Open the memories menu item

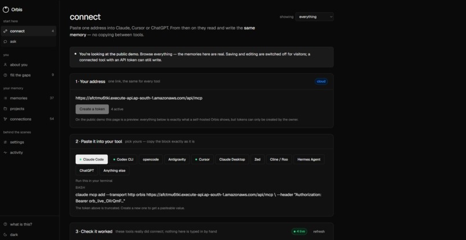28,98
